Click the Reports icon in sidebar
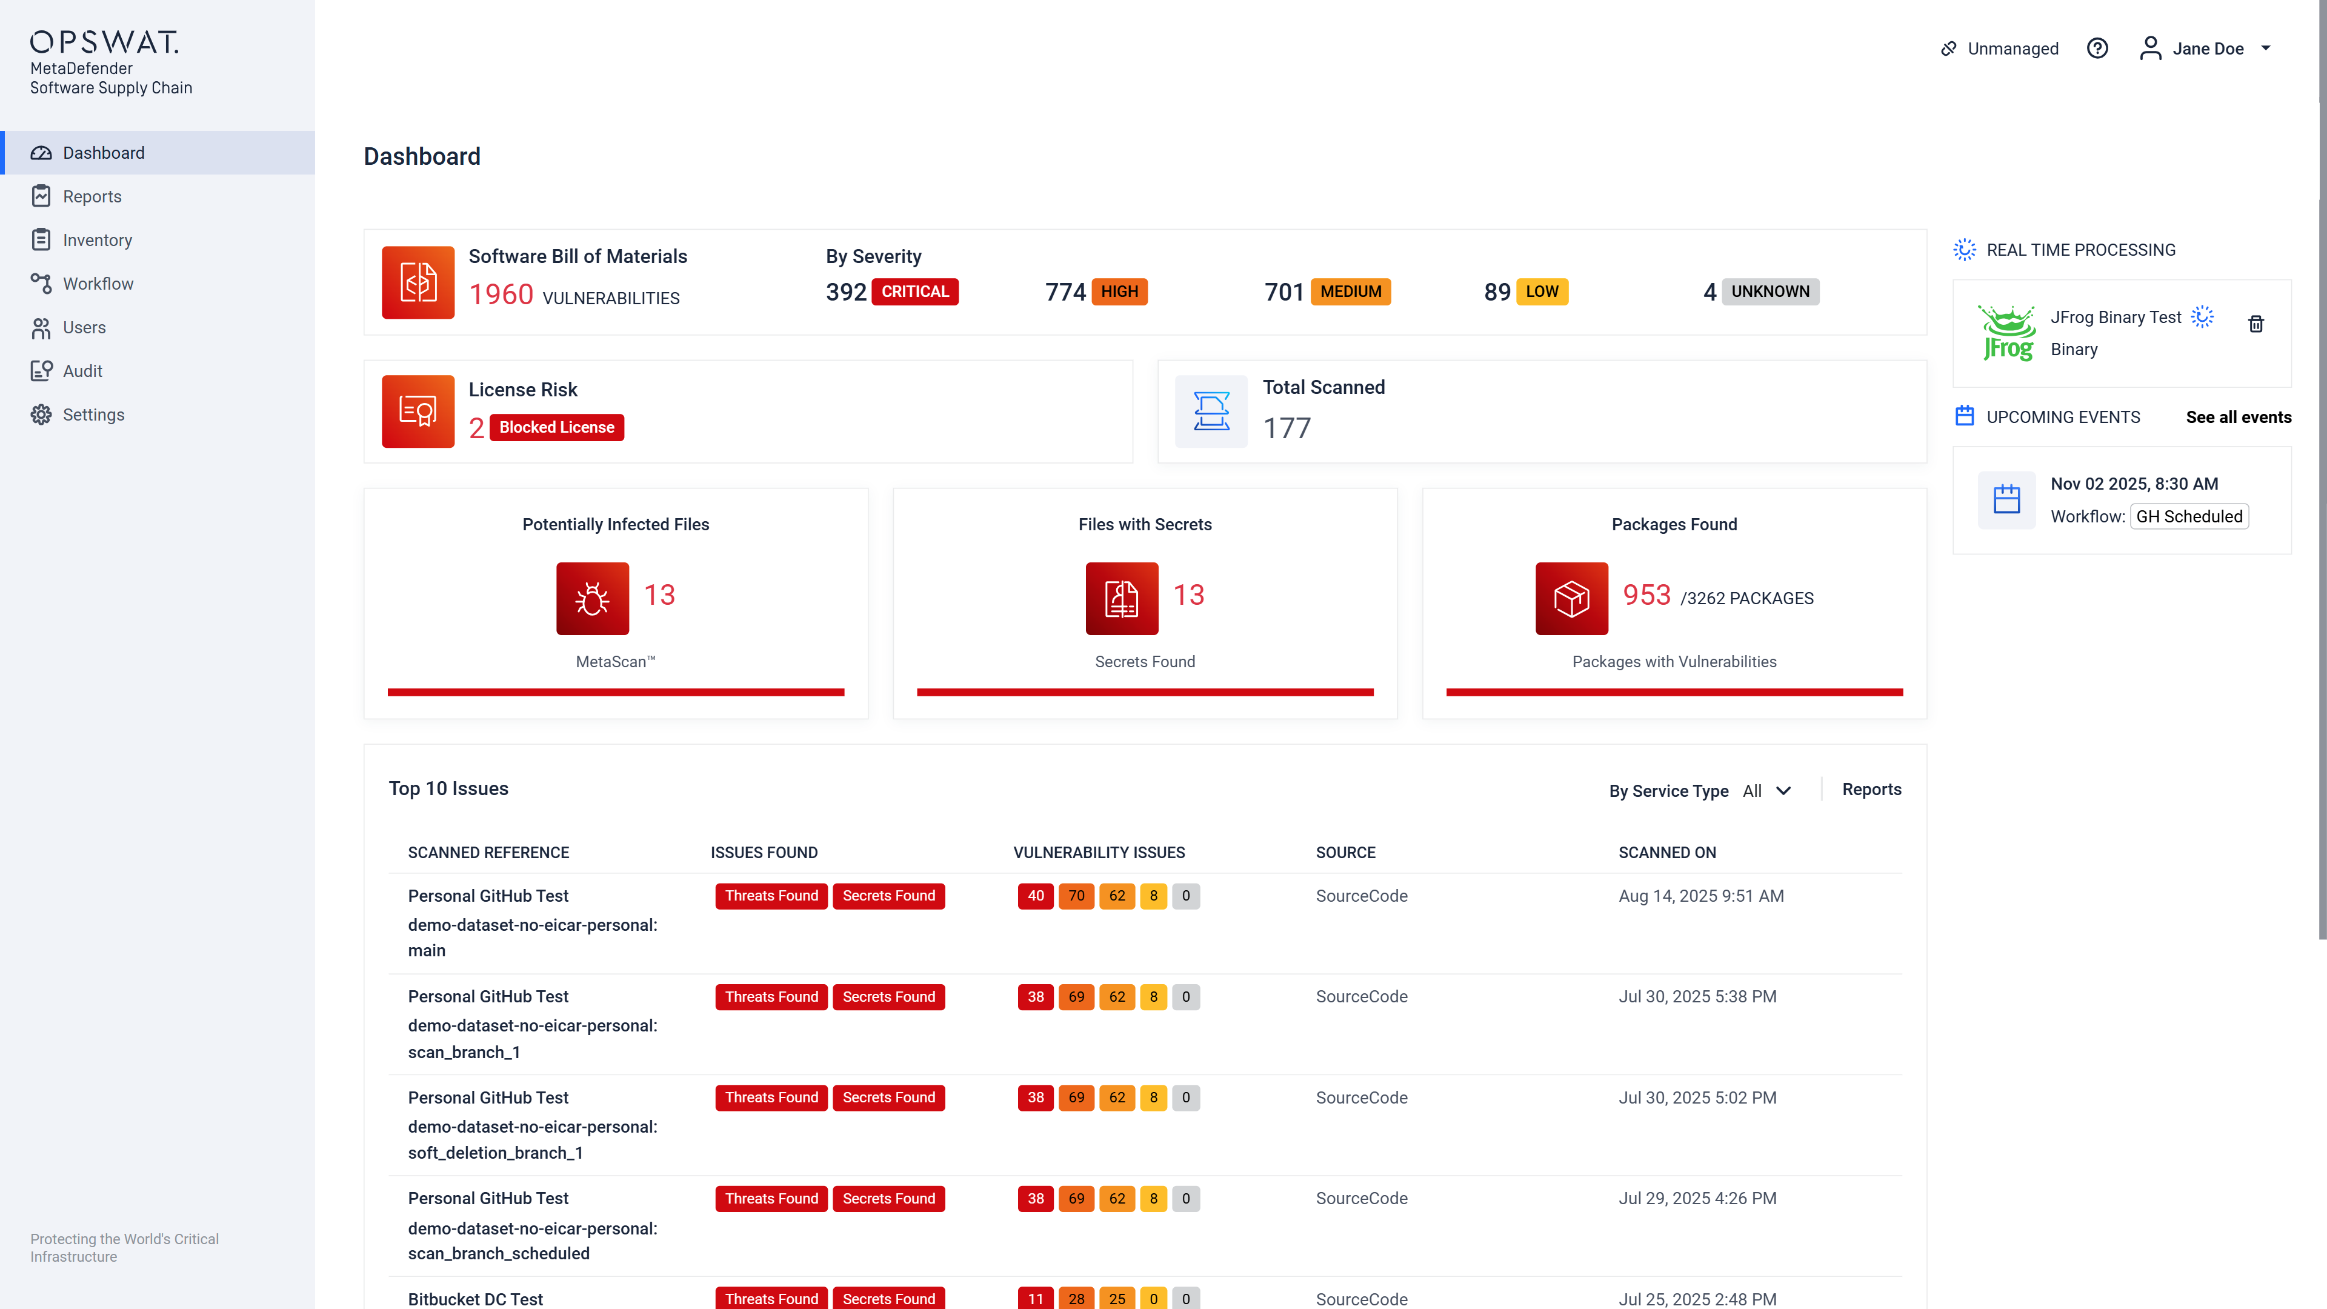Screen dimensions: 2327x1309 pyautogui.click(x=41, y=196)
